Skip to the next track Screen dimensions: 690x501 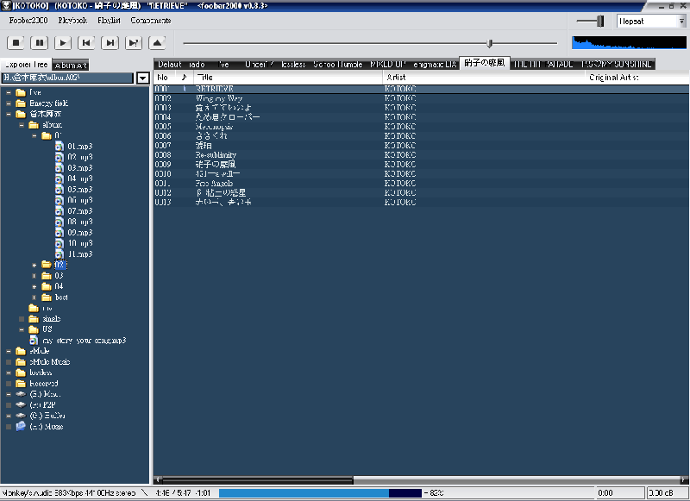pos(110,41)
